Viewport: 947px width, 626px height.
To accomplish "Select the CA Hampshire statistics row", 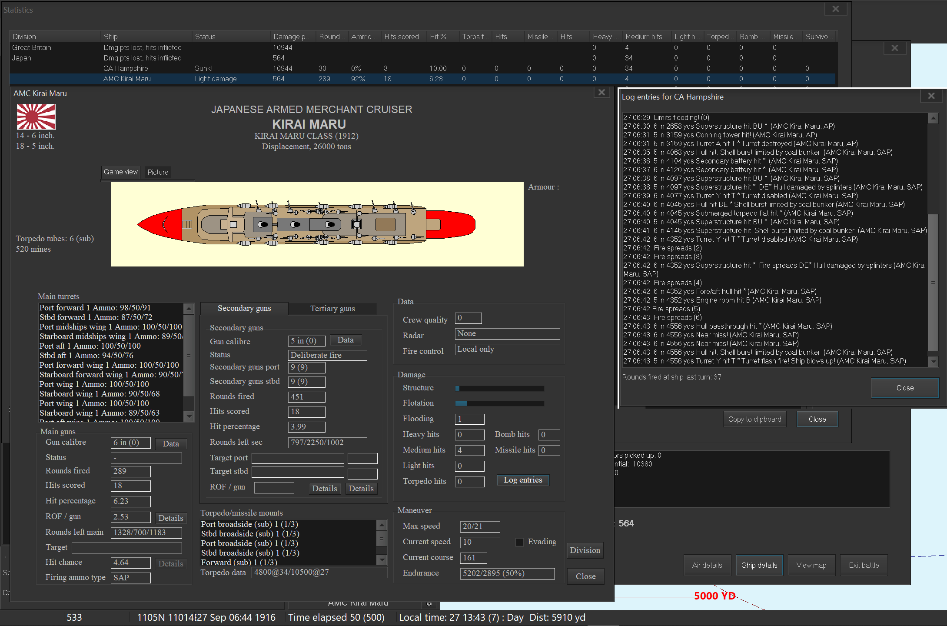I will [x=422, y=68].
